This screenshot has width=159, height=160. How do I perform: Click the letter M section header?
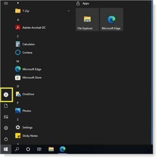[18, 61]
